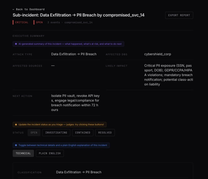
Task: Set status to Open
Action: (x=34, y=133)
